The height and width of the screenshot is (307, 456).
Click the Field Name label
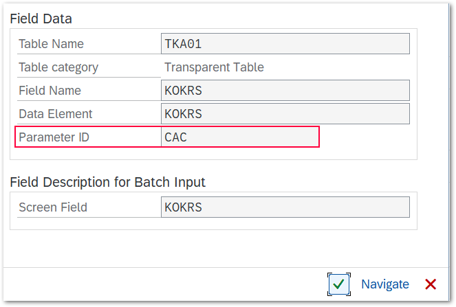point(50,91)
